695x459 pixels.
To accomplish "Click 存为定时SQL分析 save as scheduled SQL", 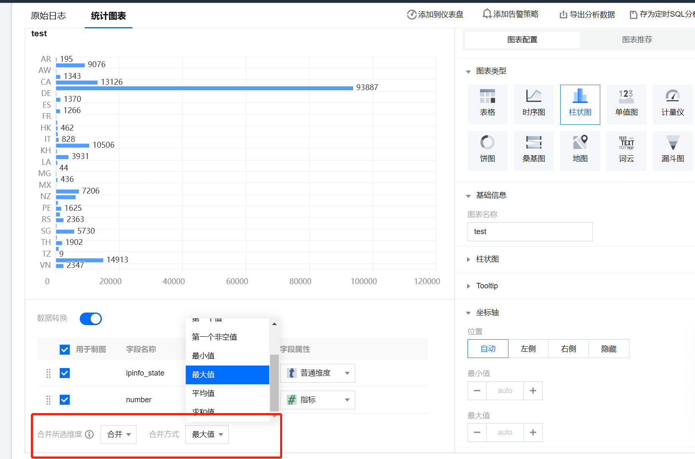I will pos(662,15).
